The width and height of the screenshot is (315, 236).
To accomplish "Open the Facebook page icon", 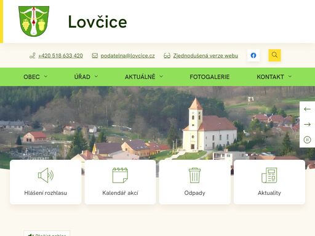I will point(253,55).
